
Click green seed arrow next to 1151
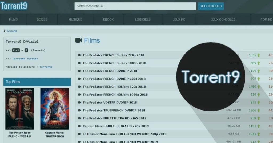259,126
